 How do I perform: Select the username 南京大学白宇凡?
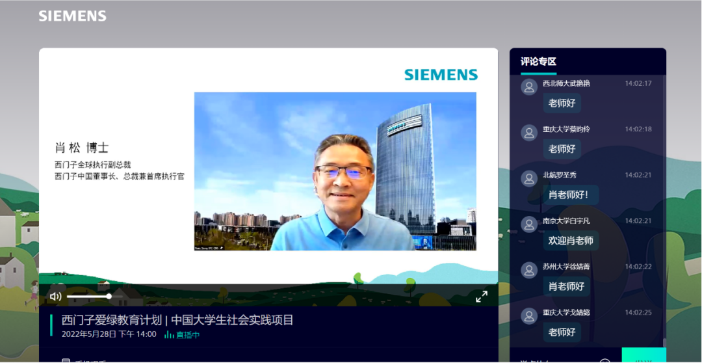click(x=566, y=221)
